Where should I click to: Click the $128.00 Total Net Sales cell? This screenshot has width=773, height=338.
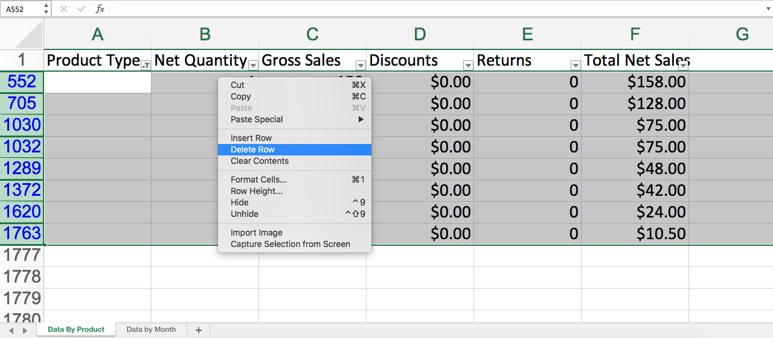click(x=635, y=103)
